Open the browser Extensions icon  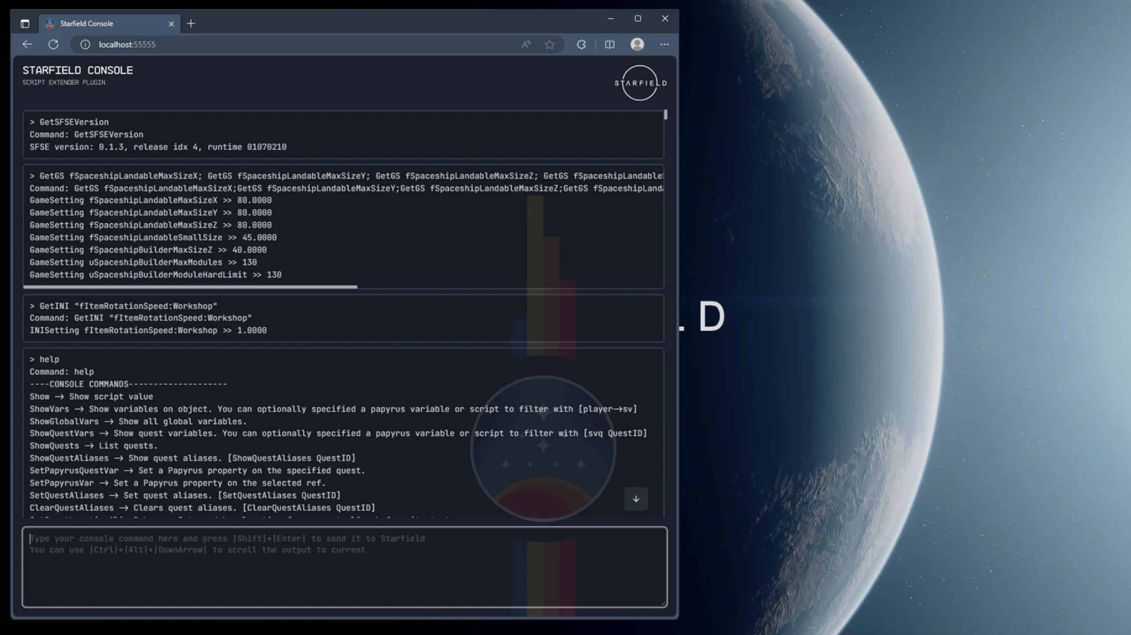(581, 44)
